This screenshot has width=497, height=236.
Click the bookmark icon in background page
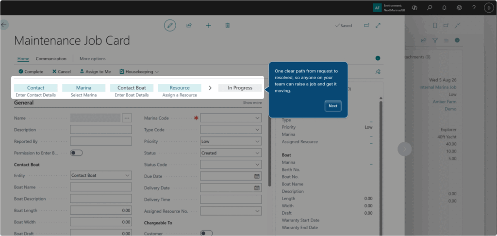coord(435,25)
